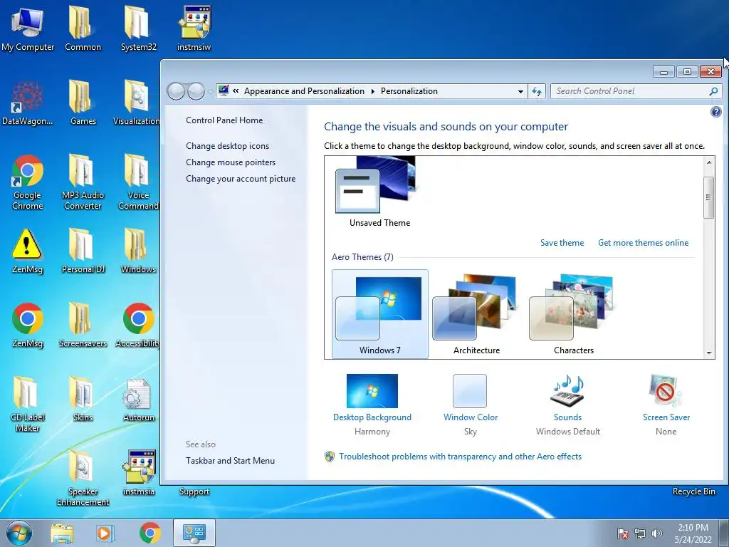
Task: Click the Save theme link
Action: 562,243
